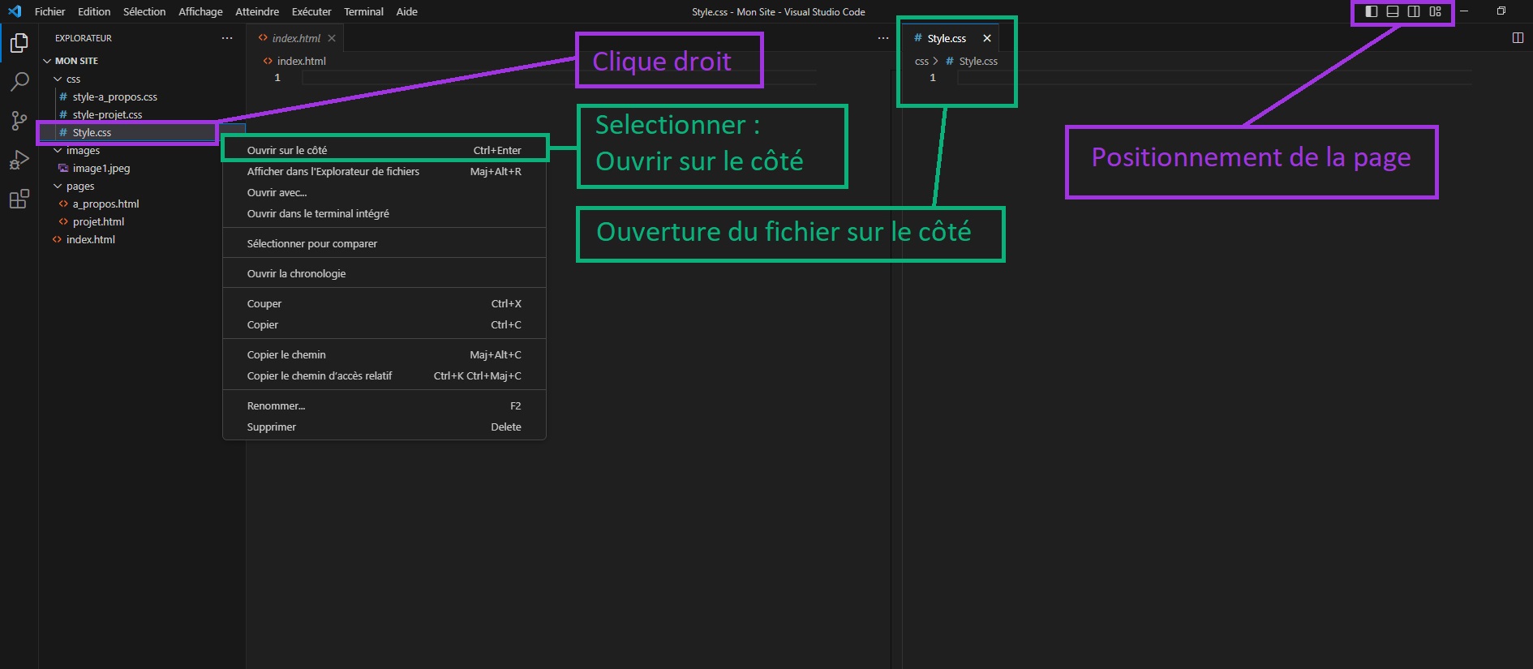The image size is (1533, 669).
Task: Select 'Ouvrir sur le côté' in context menu
Action: 287,150
